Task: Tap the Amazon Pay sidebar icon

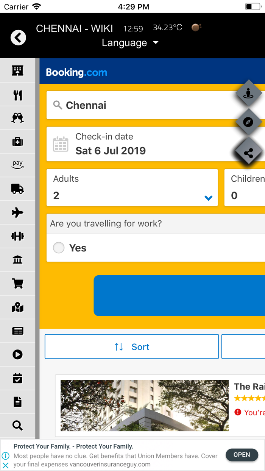Action: tap(17, 164)
